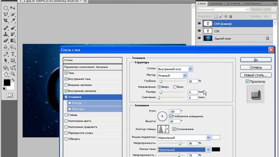Enable the Наложение цвета checkbox
This screenshot has height=157, width=279.
(x=66, y=121)
